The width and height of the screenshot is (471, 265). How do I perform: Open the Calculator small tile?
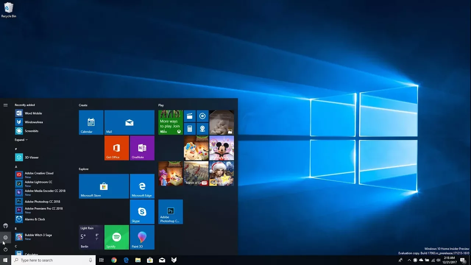point(190,129)
